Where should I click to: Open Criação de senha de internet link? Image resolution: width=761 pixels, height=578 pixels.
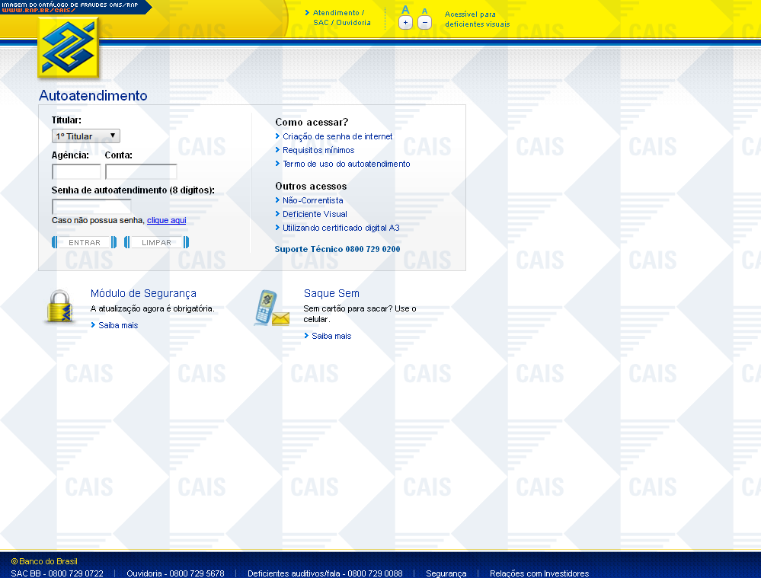pyautogui.click(x=337, y=136)
